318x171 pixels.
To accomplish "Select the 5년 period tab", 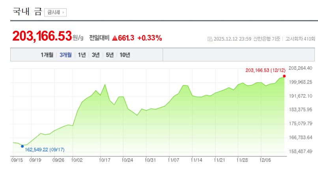I will point(109,55).
